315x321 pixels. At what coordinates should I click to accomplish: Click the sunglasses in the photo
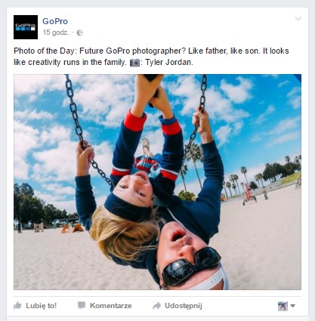191,266
